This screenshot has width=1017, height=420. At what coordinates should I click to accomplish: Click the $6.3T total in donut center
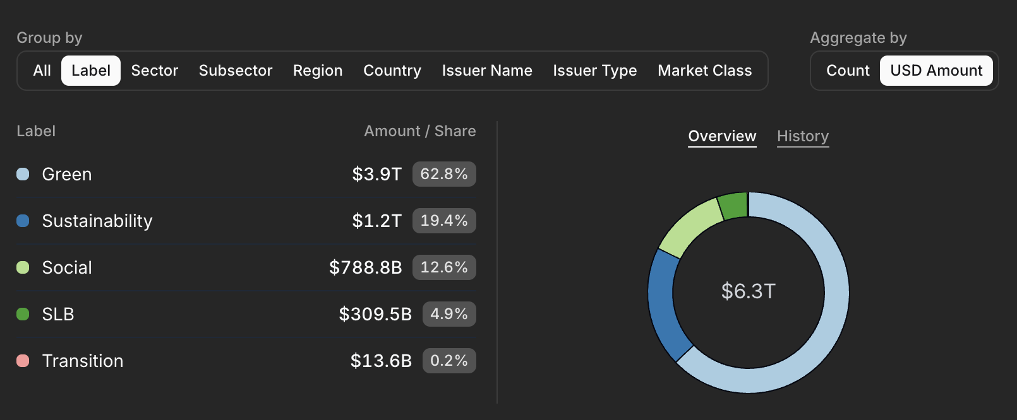click(x=749, y=291)
